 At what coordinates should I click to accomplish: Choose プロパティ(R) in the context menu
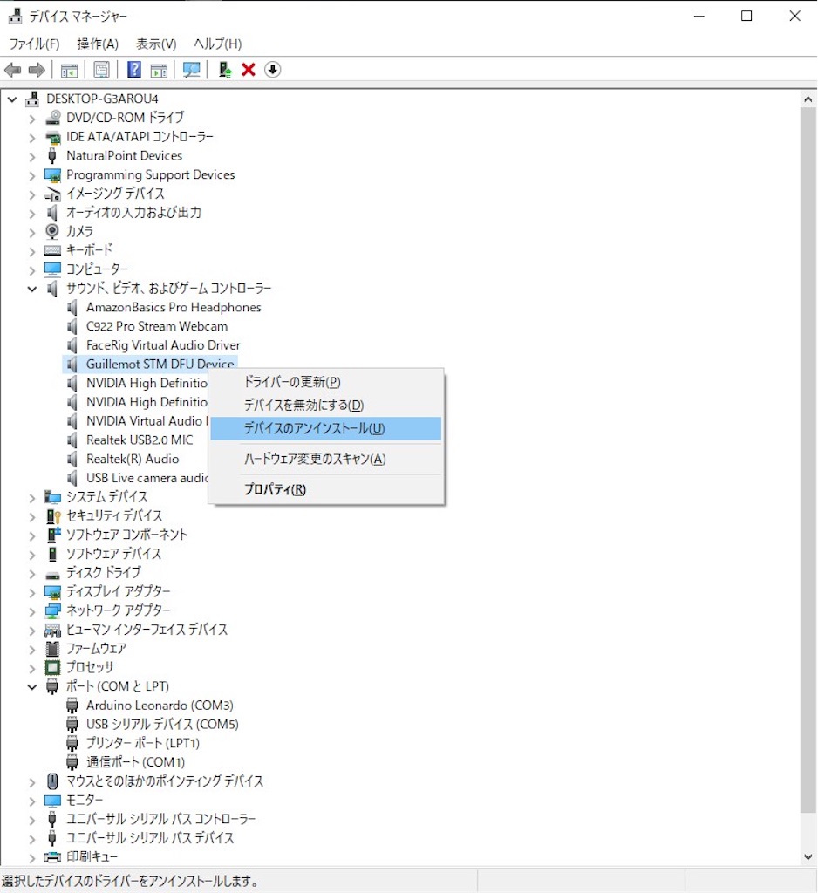(x=326, y=489)
